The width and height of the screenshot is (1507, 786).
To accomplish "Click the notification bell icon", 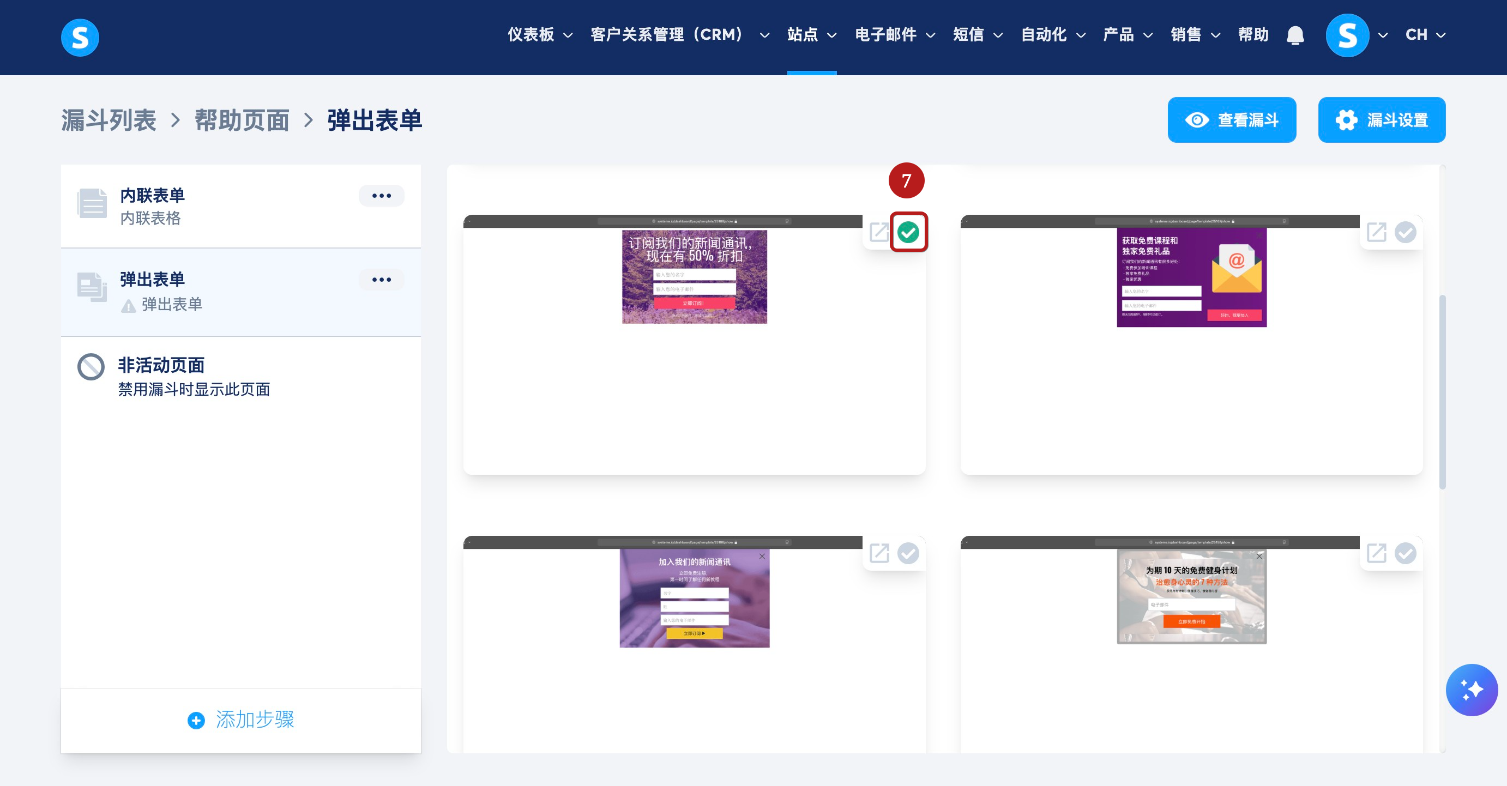I will coord(1295,35).
